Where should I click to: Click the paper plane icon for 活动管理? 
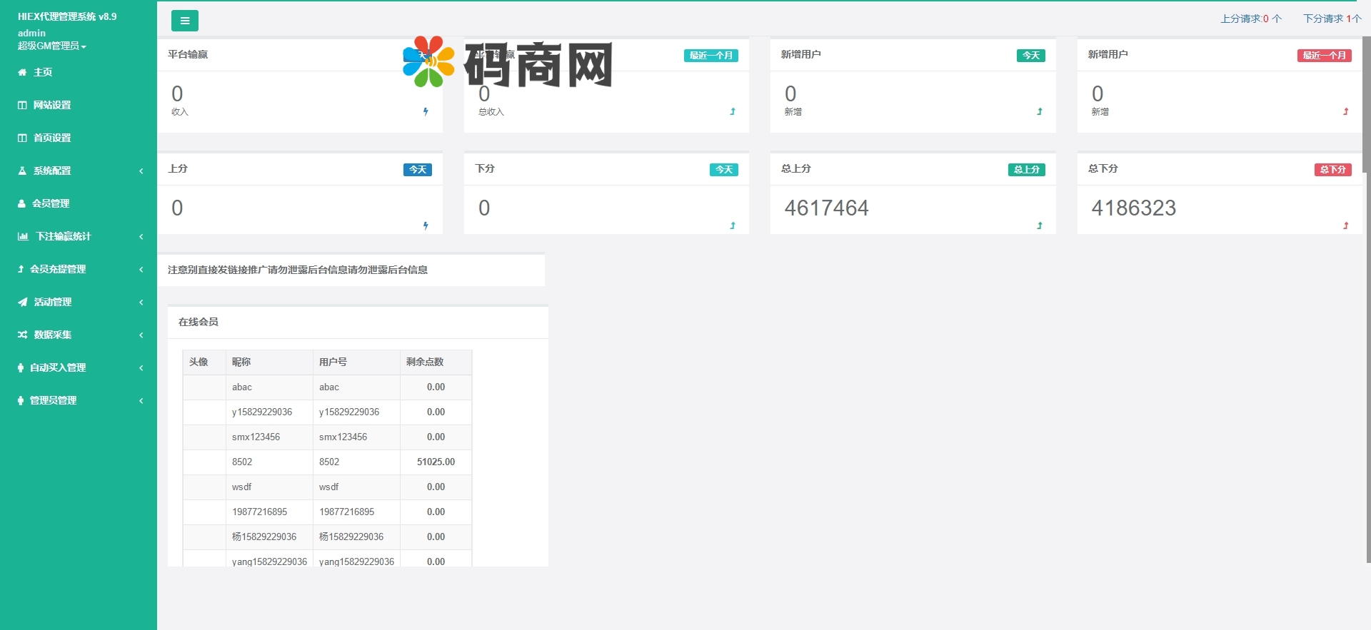[x=23, y=302]
